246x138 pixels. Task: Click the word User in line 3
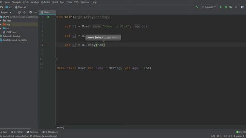click(86, 26)
